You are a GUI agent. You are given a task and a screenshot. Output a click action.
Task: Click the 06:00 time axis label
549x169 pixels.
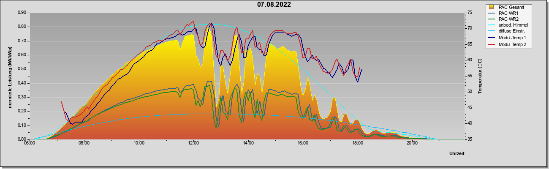tap(30, 143)
